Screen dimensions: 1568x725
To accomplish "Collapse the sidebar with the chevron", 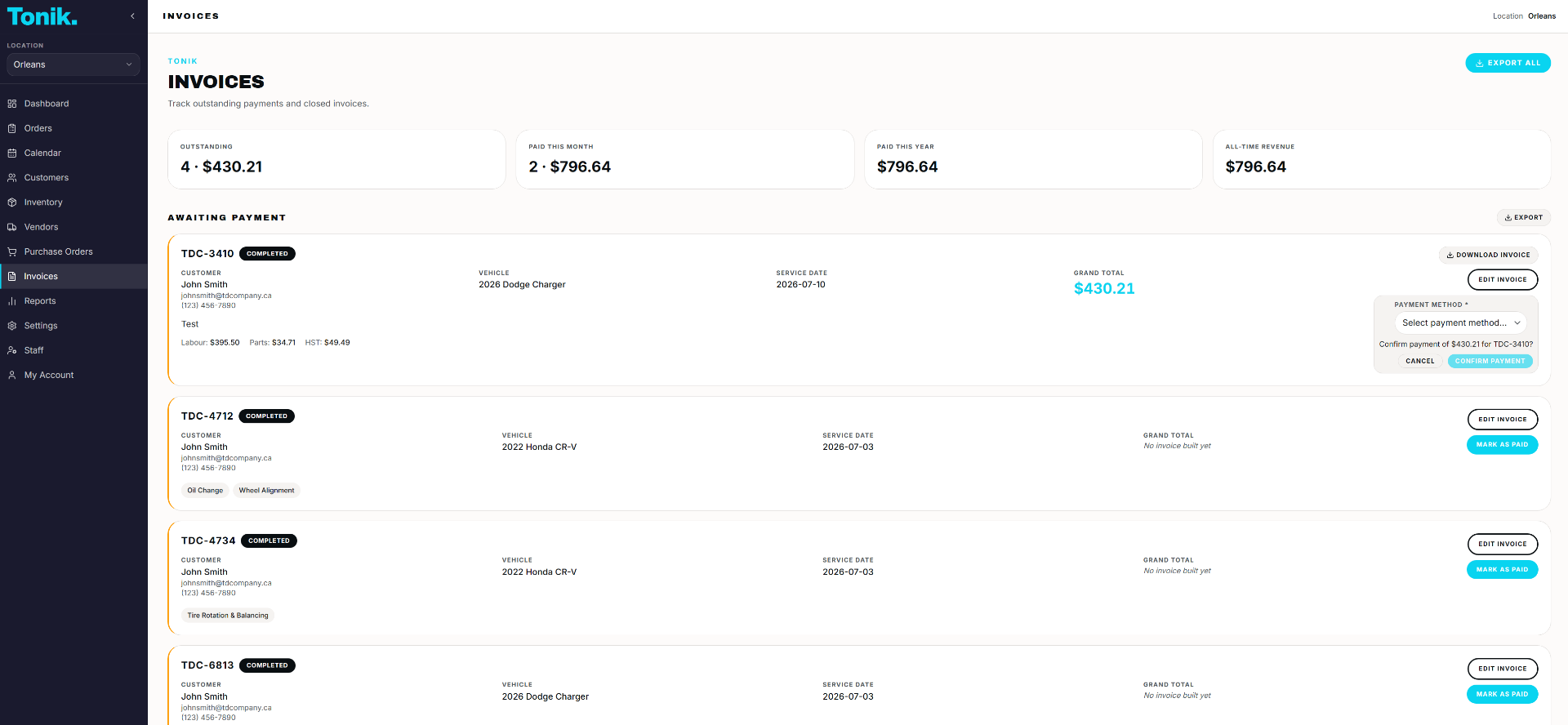I will pyautogui.click(x=132, y=16).
